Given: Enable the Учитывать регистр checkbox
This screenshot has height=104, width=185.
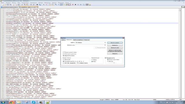Looking at the screenshot, I should click(x=64, y=54).
